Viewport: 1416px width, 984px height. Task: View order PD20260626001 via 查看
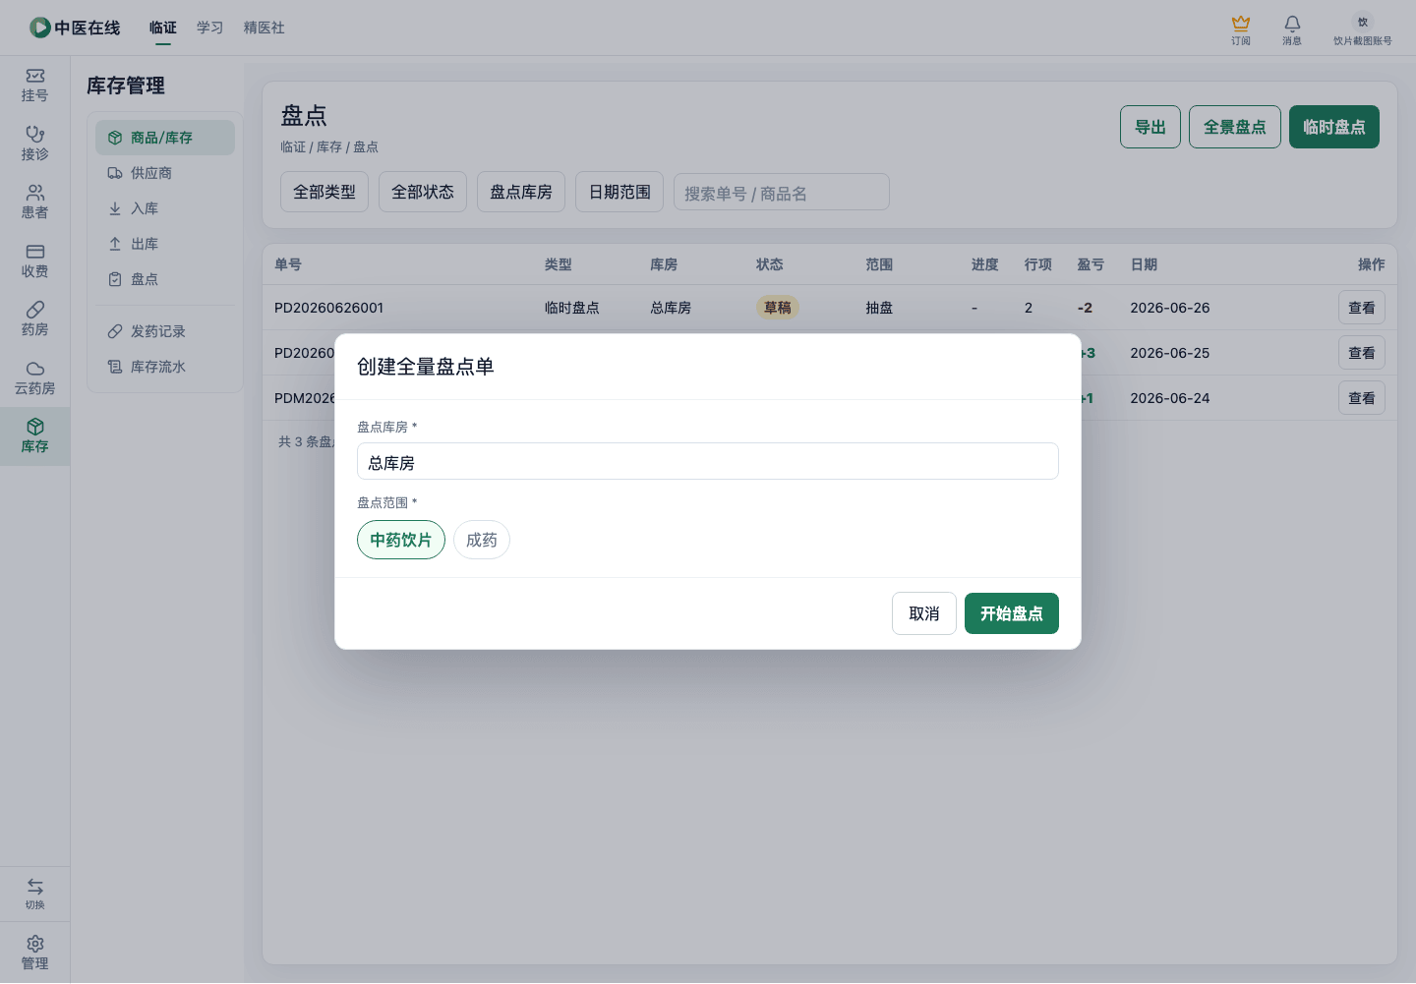click(x=1362, y=308)
